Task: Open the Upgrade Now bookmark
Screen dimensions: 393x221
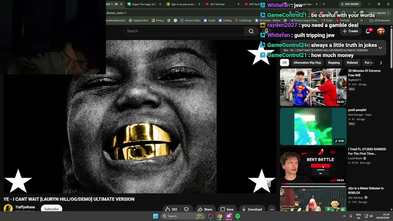Action: point(139,21)
